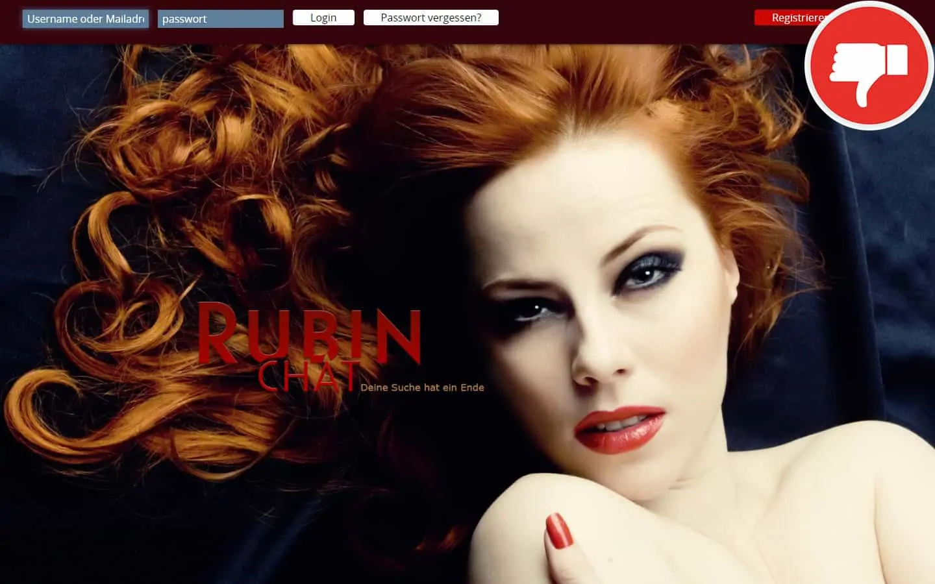
Task: Click the red-painted fingernail in the photo
Action: pyautogui.click(x=558, y=531)
